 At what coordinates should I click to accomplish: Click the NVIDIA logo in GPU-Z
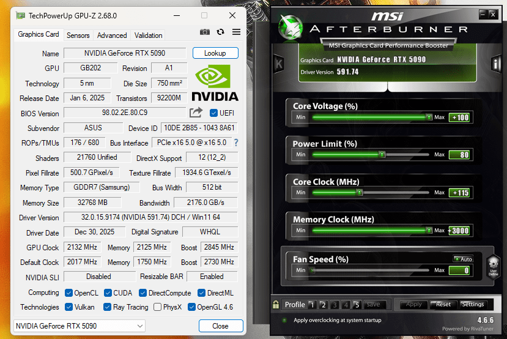pyautogui.click(x=215, y=83)
